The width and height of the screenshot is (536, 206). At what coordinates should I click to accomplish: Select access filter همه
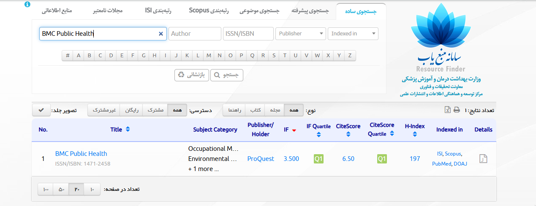point(177,110)
